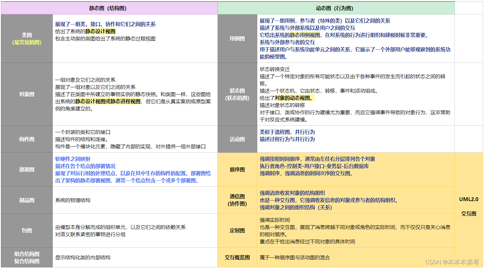Click highlighted text 静态设计视图 in 类图 row
484x268 pixels.
coord(100,31)
